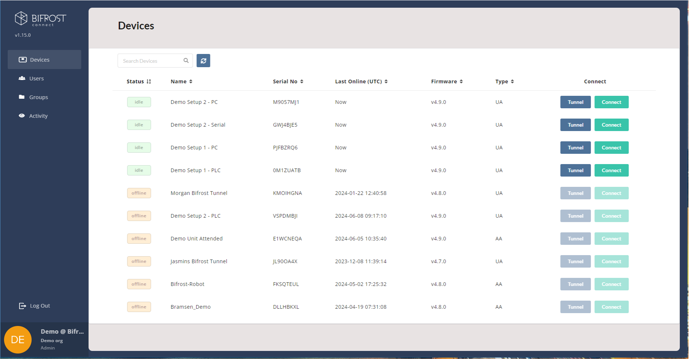
Task: Click the green idle badge for Demo Setup 1 - PC
Action: (139, 147)
